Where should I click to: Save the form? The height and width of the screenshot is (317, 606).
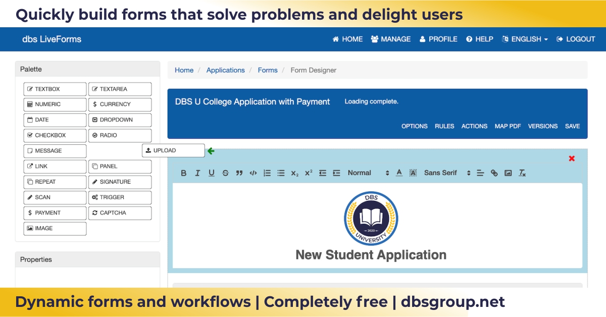(x=573, y=126)
